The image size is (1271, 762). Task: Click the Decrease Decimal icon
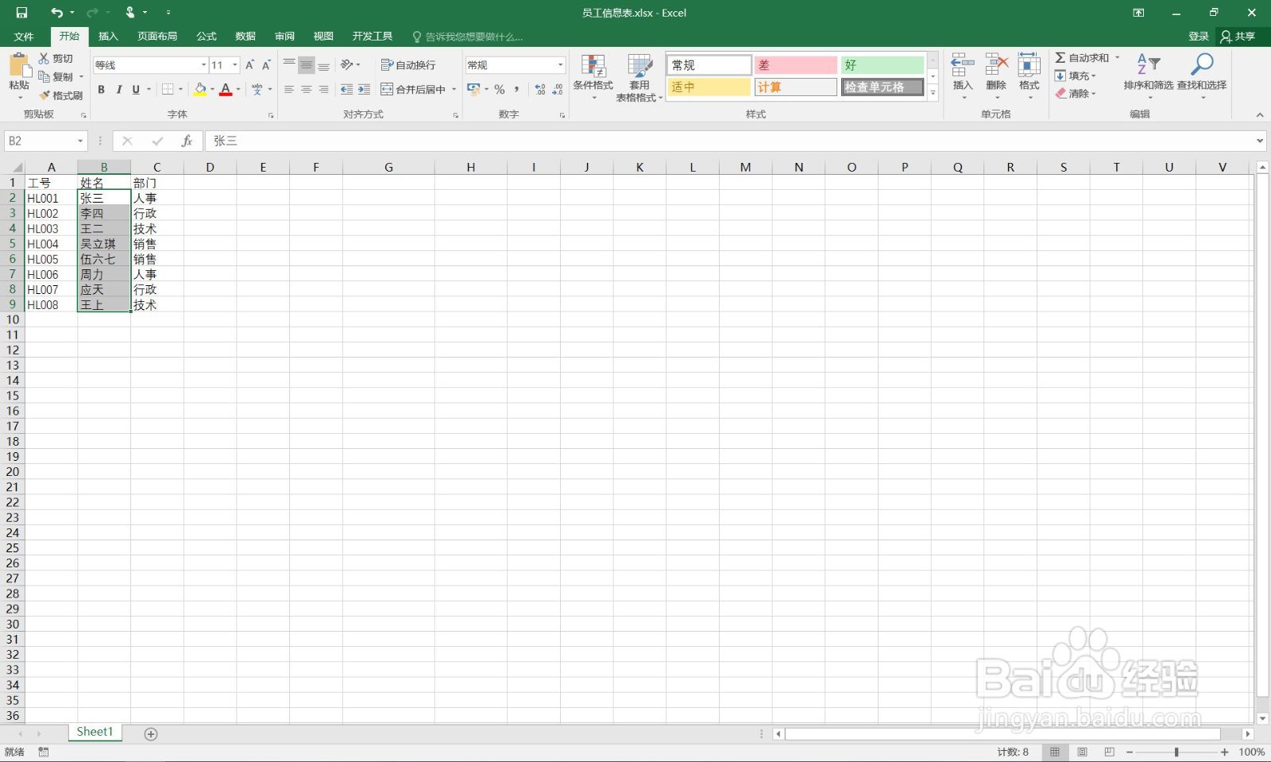click(558, 90)
